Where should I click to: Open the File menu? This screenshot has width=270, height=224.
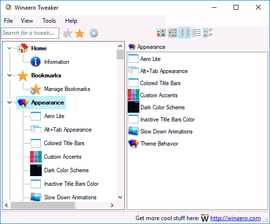click(x=8, y=21)
